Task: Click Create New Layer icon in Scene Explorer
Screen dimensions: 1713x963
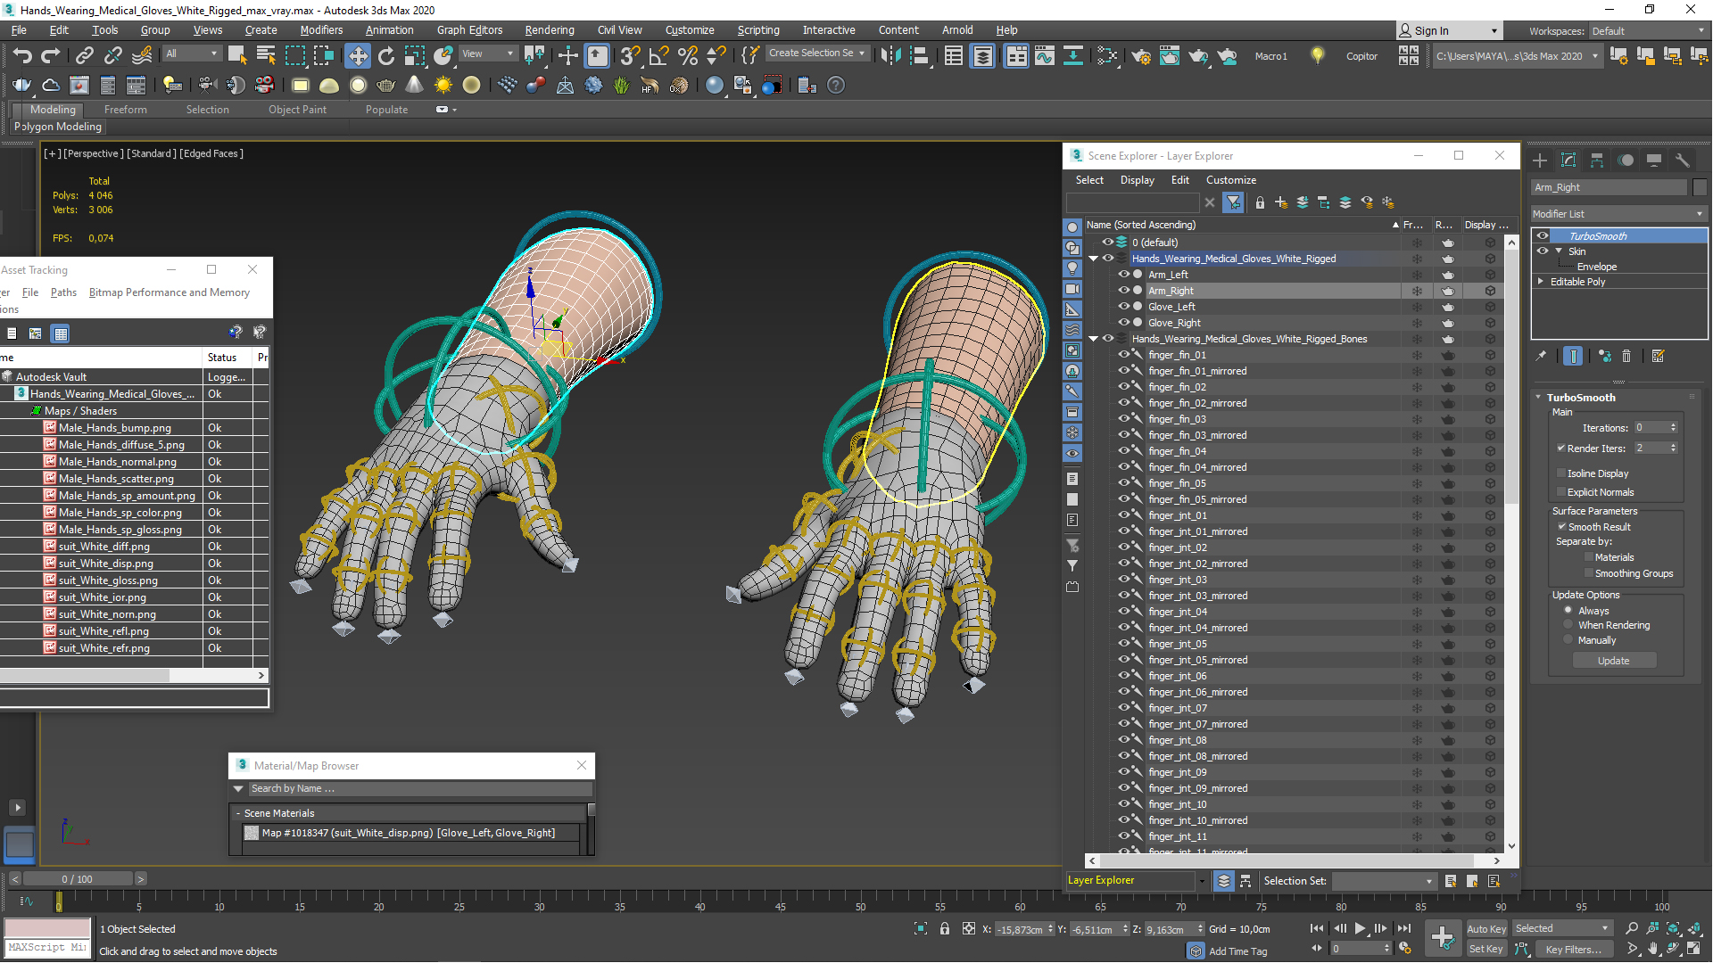Action: 1281,202
